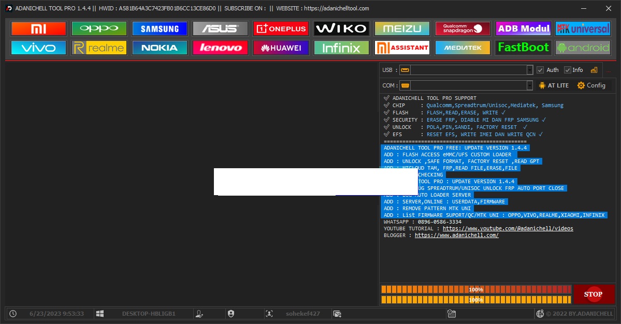621x324 pixels.
Task: Choose the realme brand module
Action: [99, 48]
